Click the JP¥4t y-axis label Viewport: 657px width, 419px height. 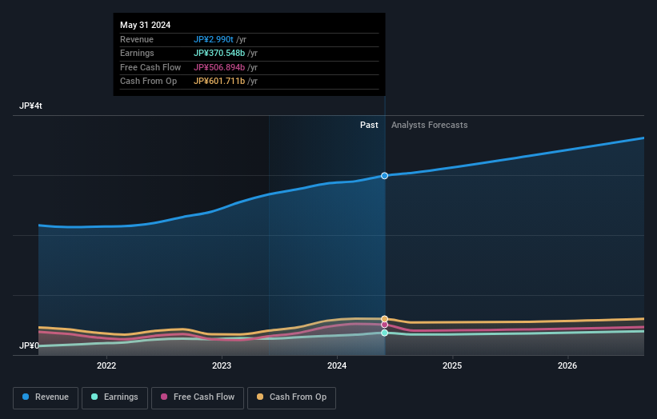[30, 106]
